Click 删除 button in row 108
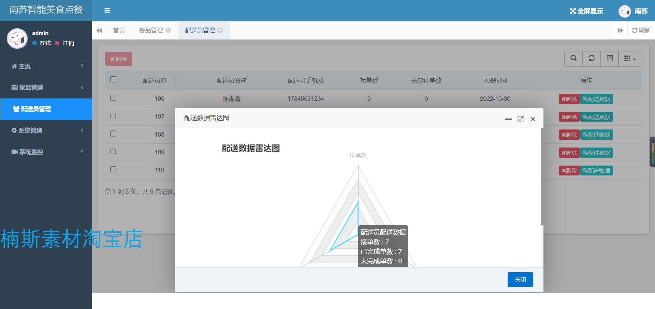 pos(569,135)
